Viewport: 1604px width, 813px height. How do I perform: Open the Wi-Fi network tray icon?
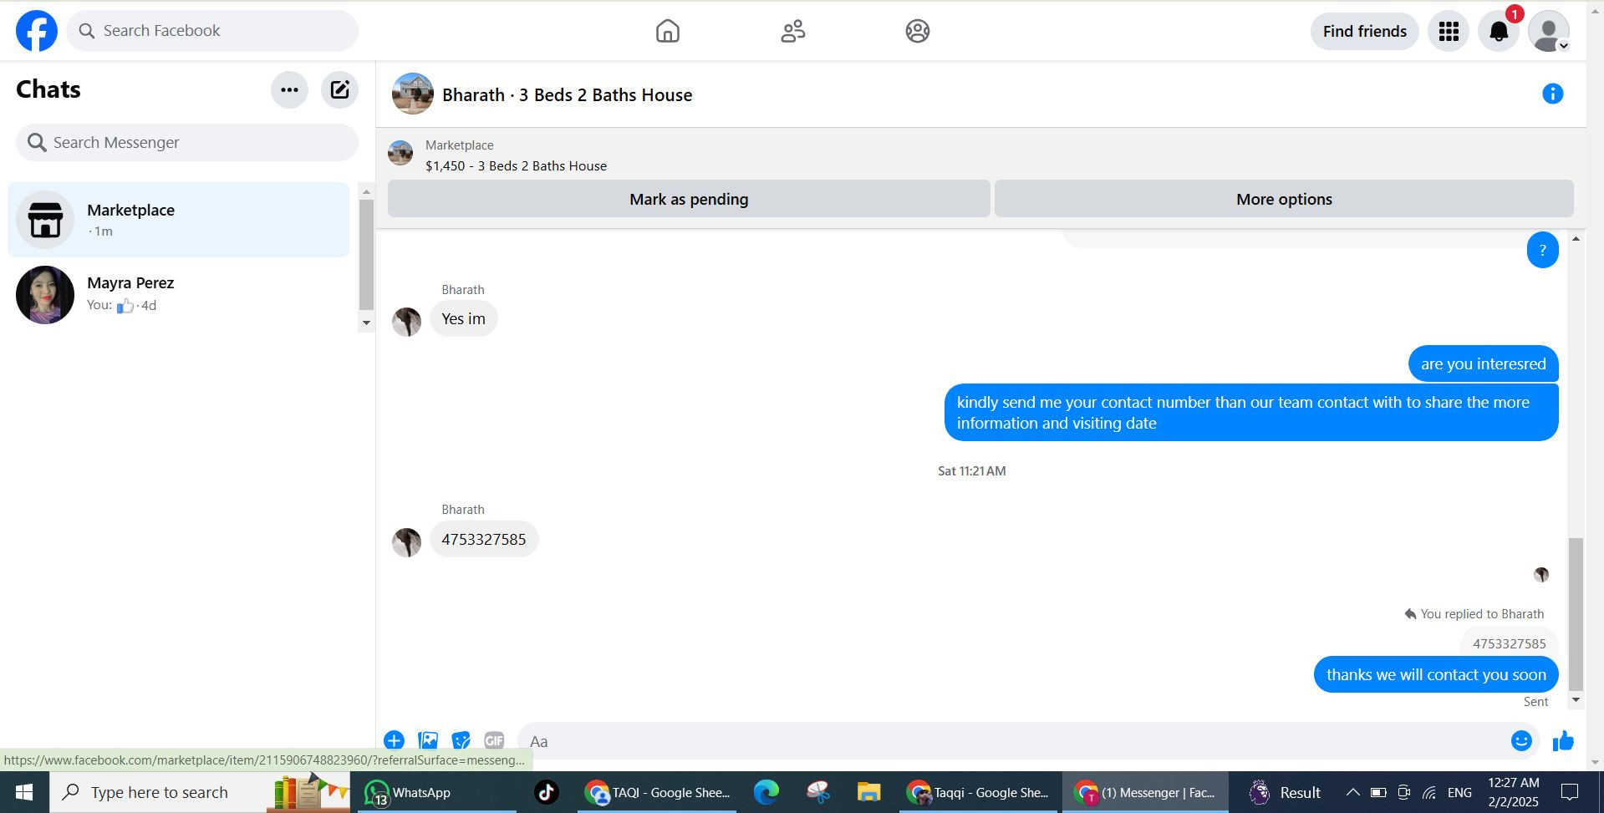(1429, 792)
